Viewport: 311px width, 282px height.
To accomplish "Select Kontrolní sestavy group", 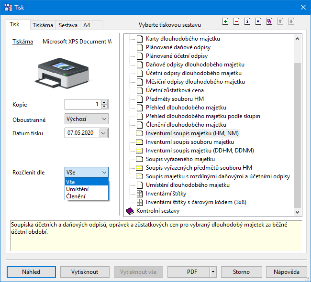I will pos(158,211).
